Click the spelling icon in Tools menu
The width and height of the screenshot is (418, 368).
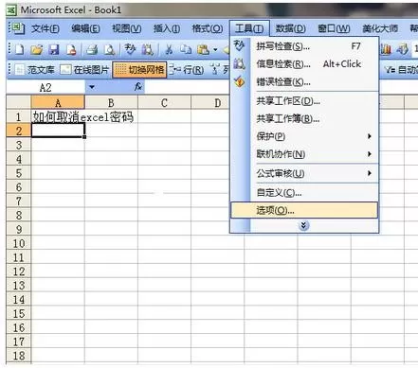click(x=240, y=46)
